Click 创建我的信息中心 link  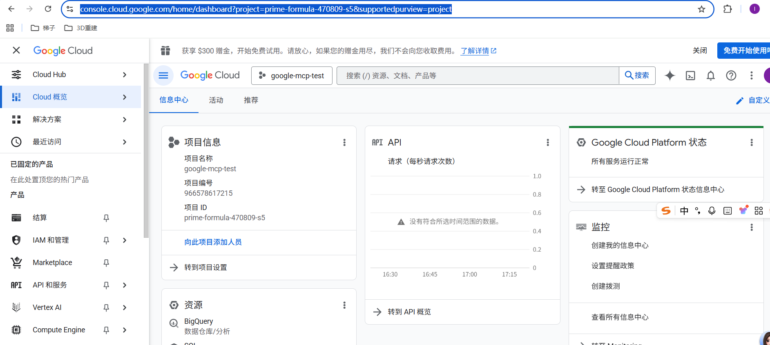620,245
